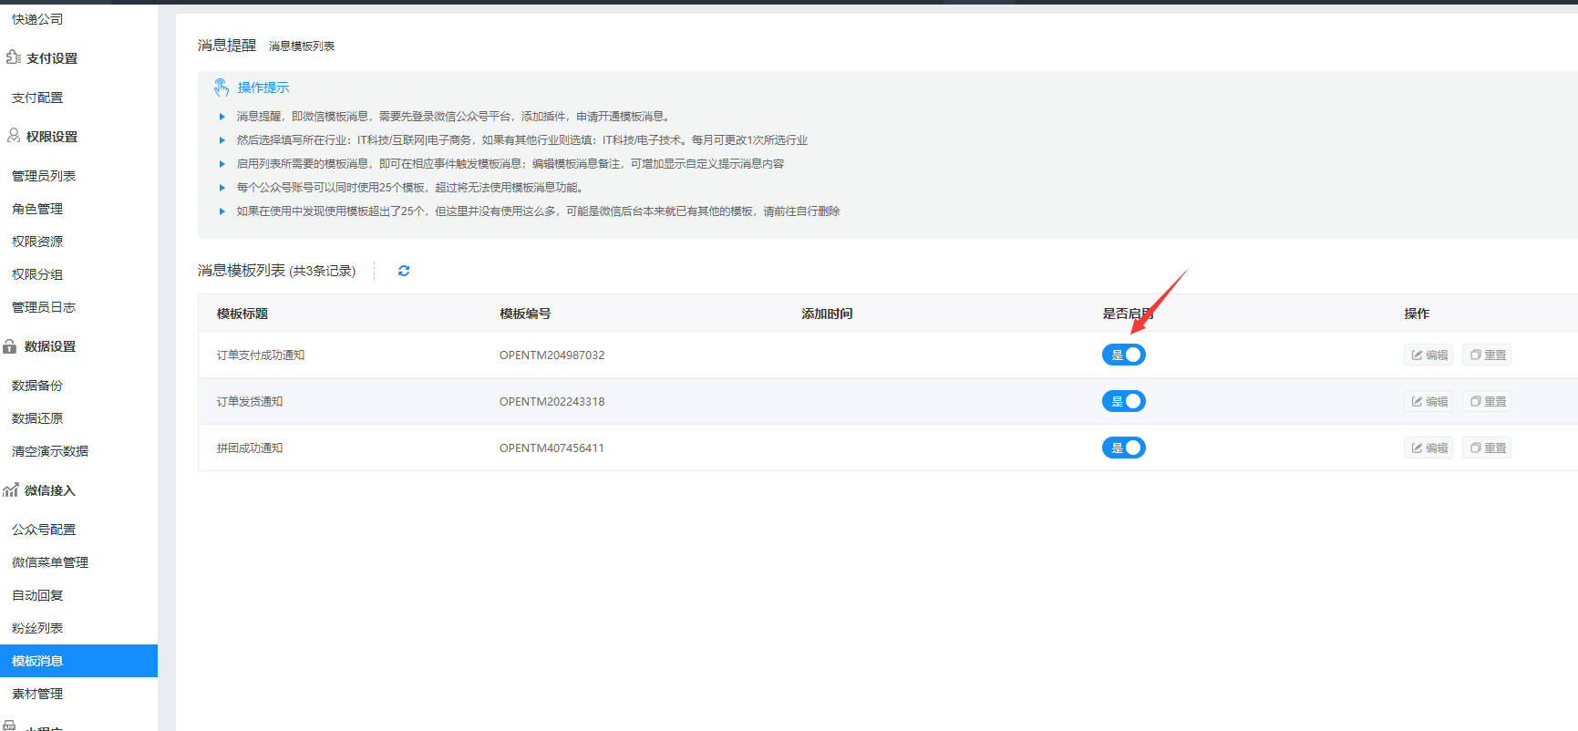
Task: Click 编辑 for 订单支付成功通知
Action: point(1428,355)
